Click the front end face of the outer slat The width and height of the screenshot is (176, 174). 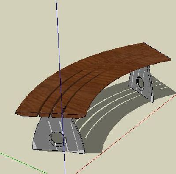pyautogui.click(x=27, y=114)
